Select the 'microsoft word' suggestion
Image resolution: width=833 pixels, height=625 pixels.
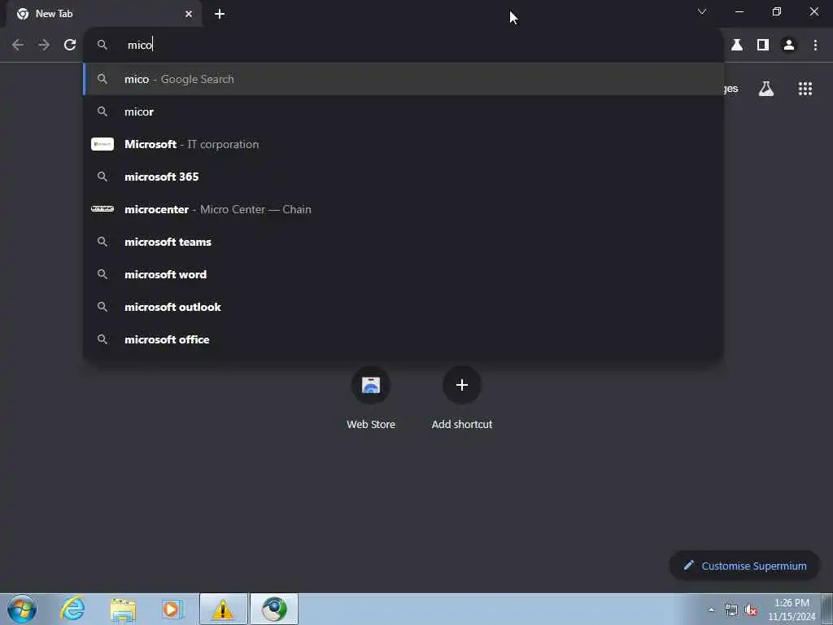point(403,274)
